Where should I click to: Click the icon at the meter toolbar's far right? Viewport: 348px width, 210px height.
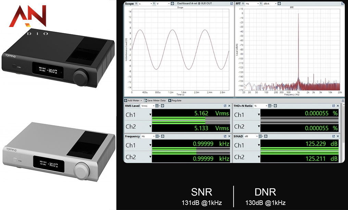coord(343,101)
